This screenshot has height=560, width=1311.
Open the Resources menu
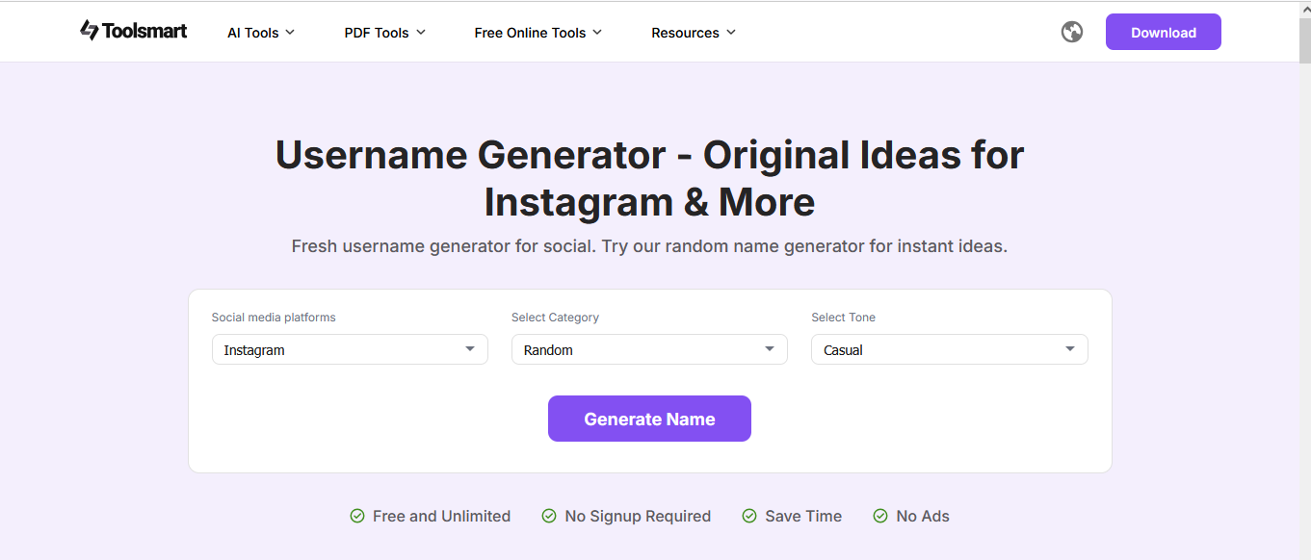(x=694, y=33)
